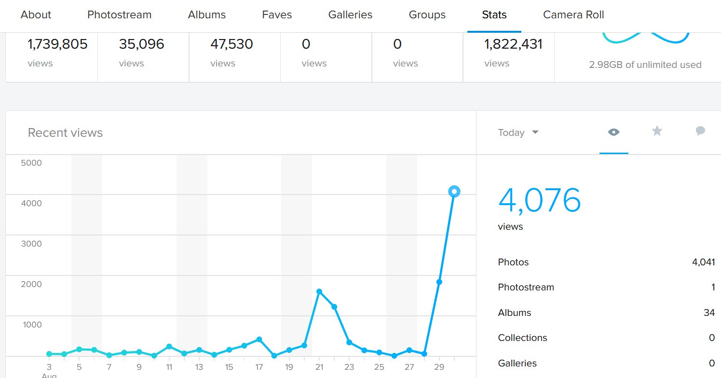
Task: Switch to the Photostream tab
Action: pos(119,15)
